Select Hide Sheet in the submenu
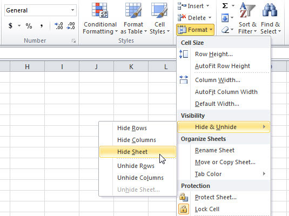 138,152
